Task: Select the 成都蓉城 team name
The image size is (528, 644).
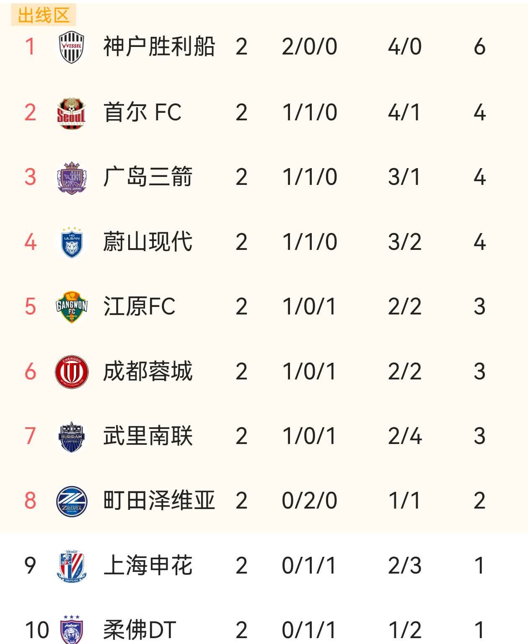Action: 148,371
